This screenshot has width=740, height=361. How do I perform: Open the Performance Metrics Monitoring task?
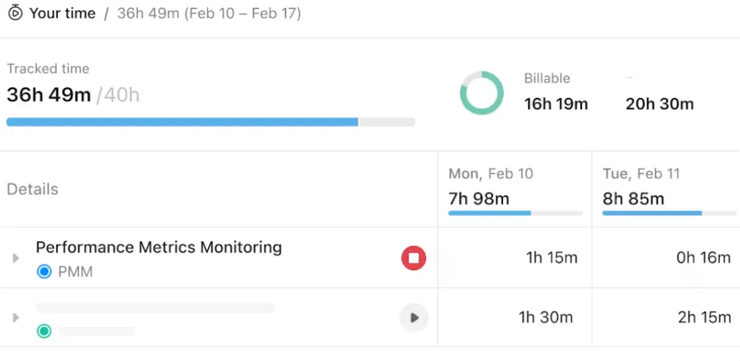[159, 247]
